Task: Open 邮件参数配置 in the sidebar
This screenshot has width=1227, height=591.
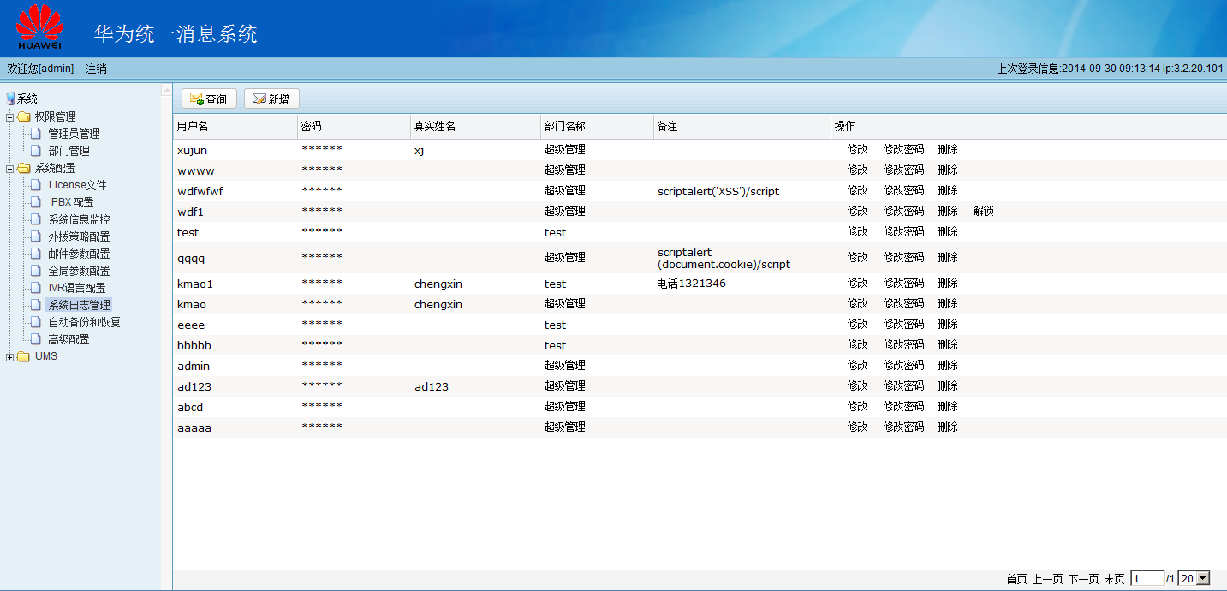Action: 79,254
